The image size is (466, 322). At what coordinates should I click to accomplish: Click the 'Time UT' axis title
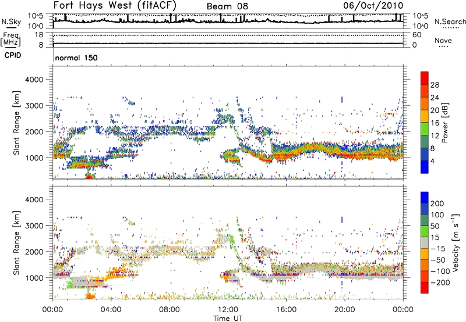pyautogui.click(x=228, y=319)
